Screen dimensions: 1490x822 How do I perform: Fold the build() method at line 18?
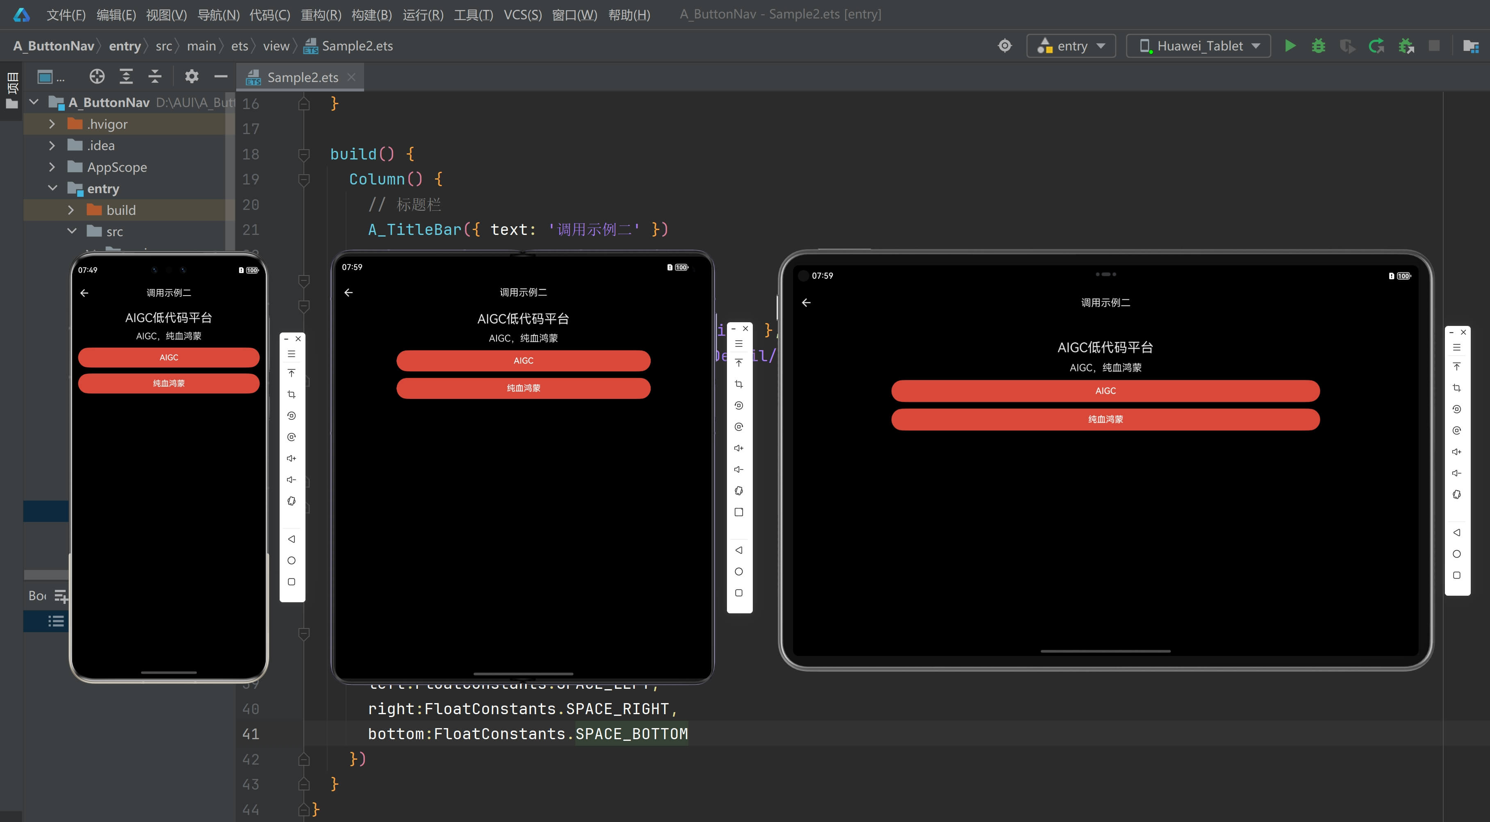tap(304, 155)
